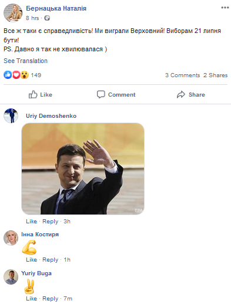Open Yuriy Buga's profile avatar
Screen dimensions: 231x307
pyautogui.click(x=11, y=277)
